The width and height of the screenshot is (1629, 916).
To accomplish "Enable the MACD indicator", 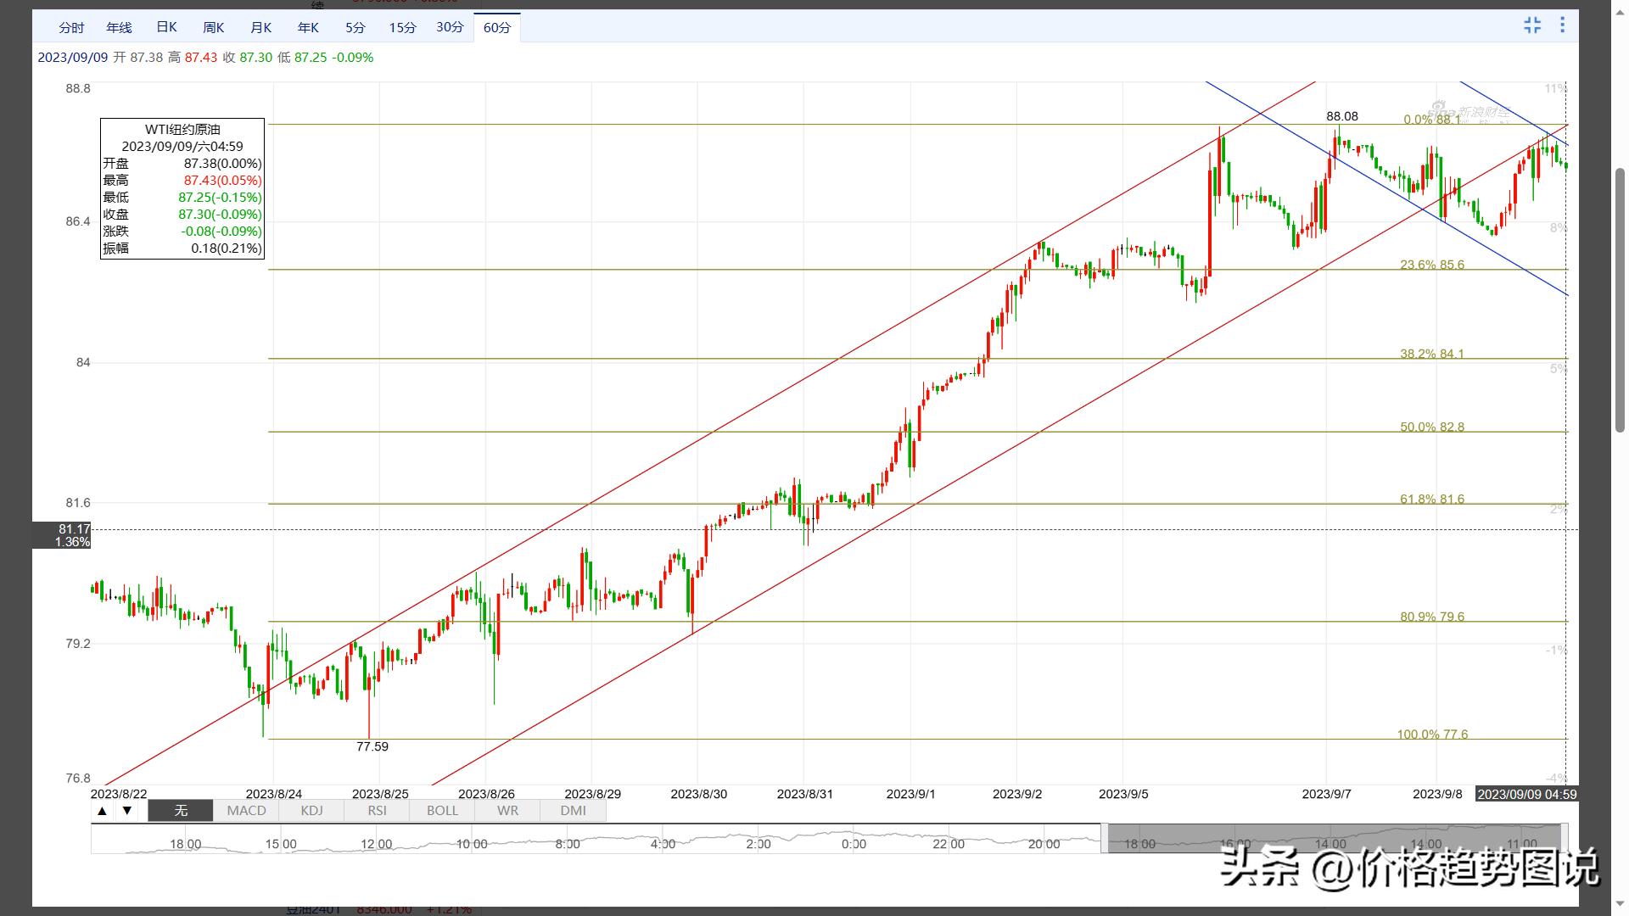I will [x=246, y=811].
